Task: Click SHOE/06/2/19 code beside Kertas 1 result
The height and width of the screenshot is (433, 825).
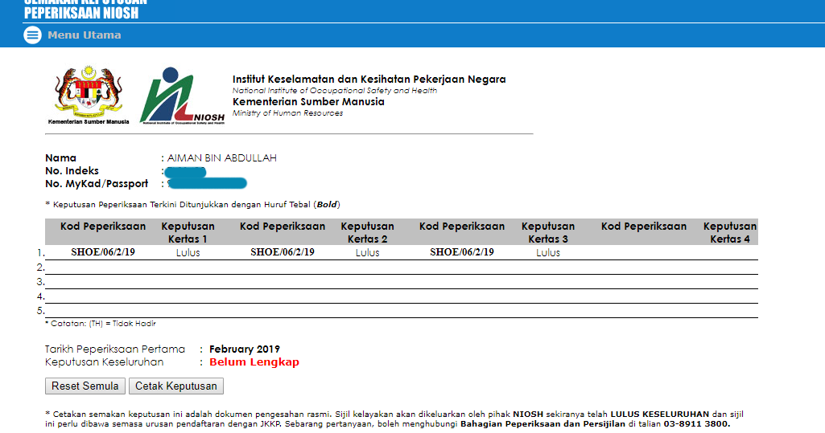Action: click(x=103, y=252)
